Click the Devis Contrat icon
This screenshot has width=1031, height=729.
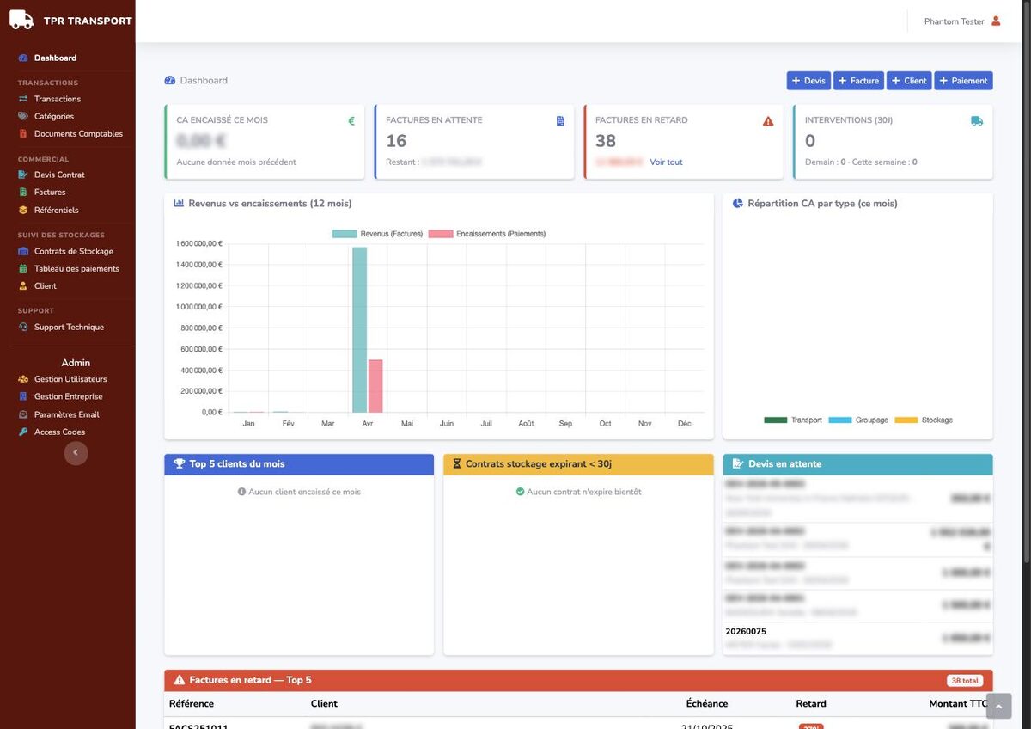[23, 175]
